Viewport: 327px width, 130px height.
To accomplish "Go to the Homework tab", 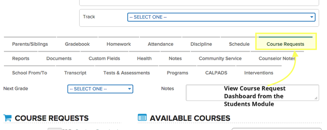I will (x=119, y=44).
